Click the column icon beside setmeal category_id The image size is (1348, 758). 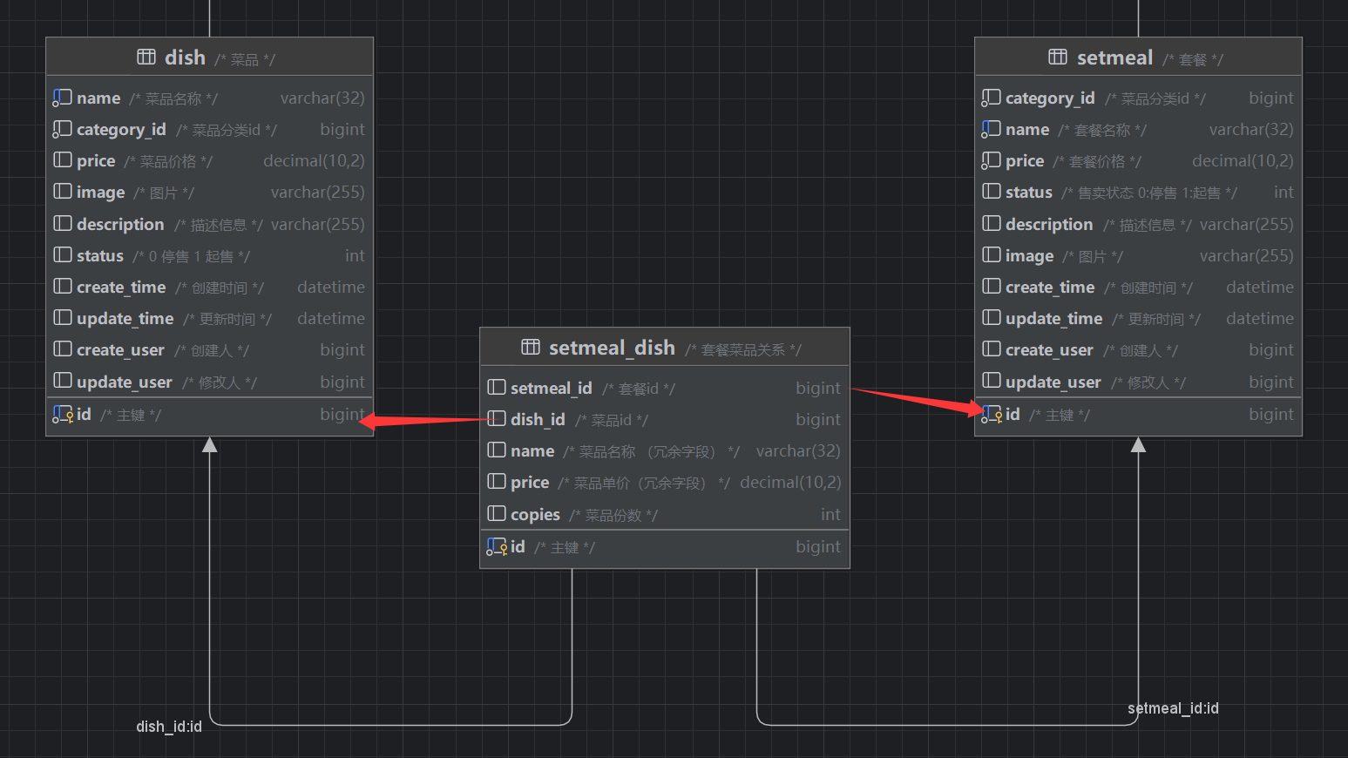coord(991,98)
